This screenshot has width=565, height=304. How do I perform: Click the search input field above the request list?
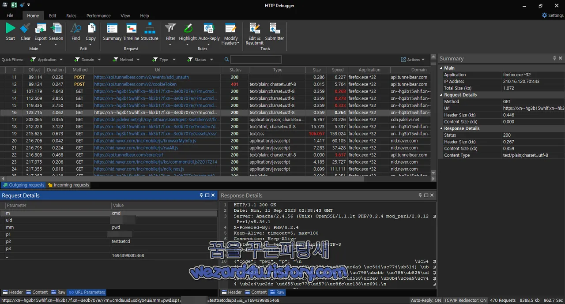(x=256, y=59)
